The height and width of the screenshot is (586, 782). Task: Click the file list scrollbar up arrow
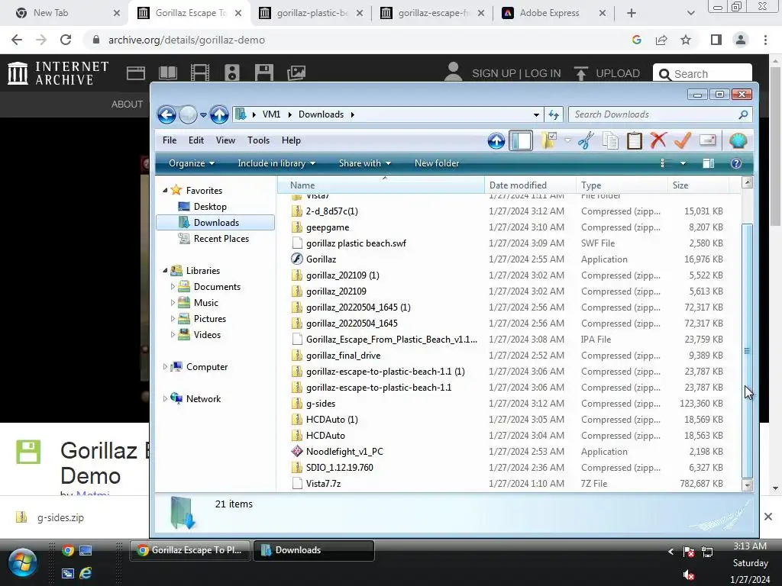[x=747, y=182]
